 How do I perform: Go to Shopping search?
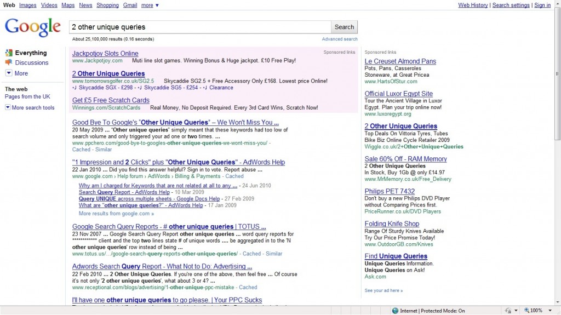(x=107, y=5)
